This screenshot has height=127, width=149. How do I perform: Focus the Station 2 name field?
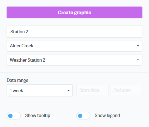74,31
